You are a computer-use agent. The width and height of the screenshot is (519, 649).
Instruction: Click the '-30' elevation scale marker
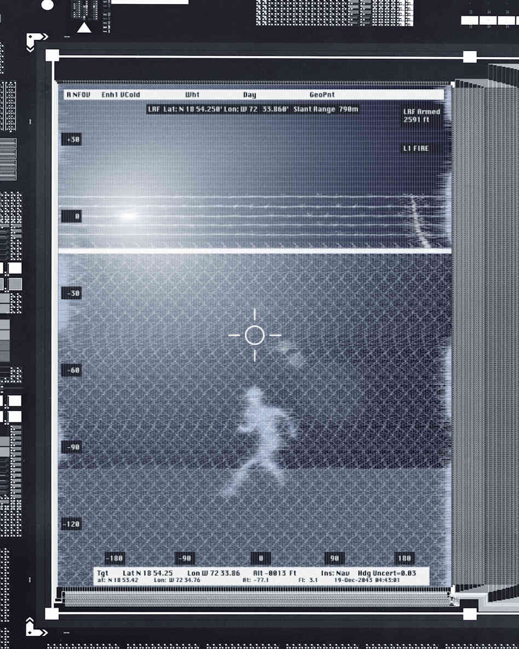72,294
